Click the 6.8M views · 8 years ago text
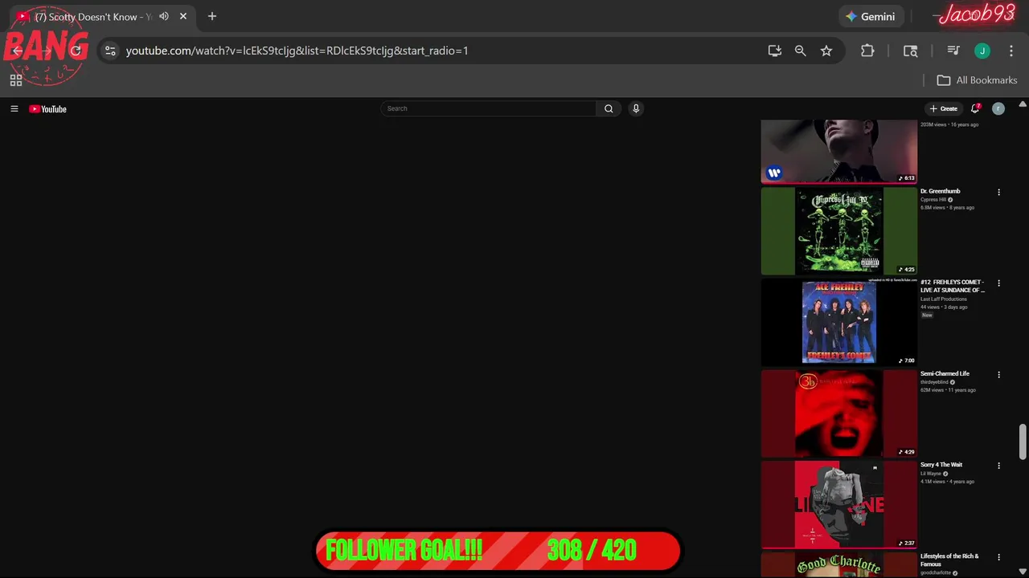 pyautogui.click(x=947, y=207)
